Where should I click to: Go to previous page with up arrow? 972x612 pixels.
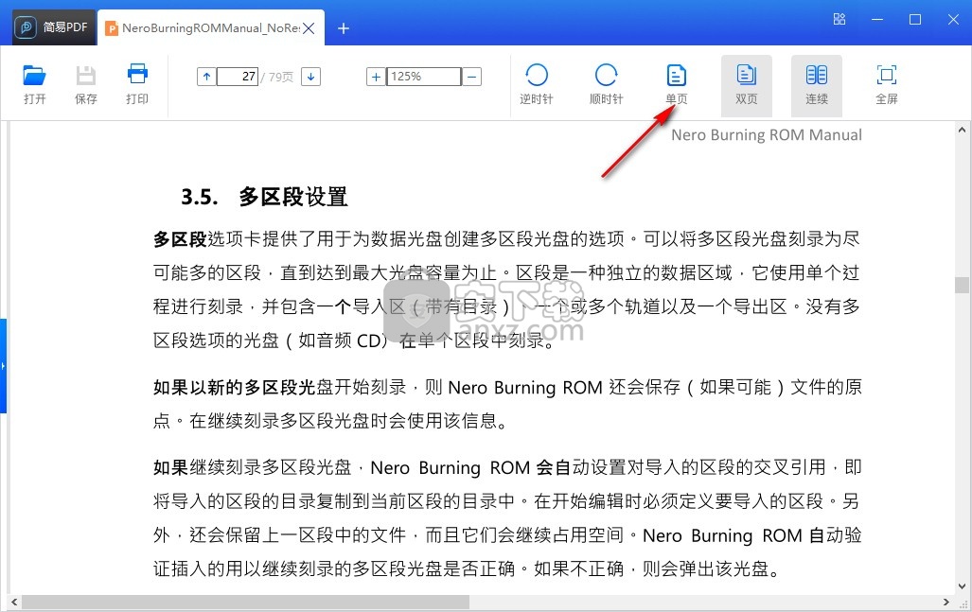206,77
